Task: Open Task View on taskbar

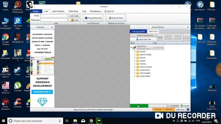Action: [x=67, y=121]
